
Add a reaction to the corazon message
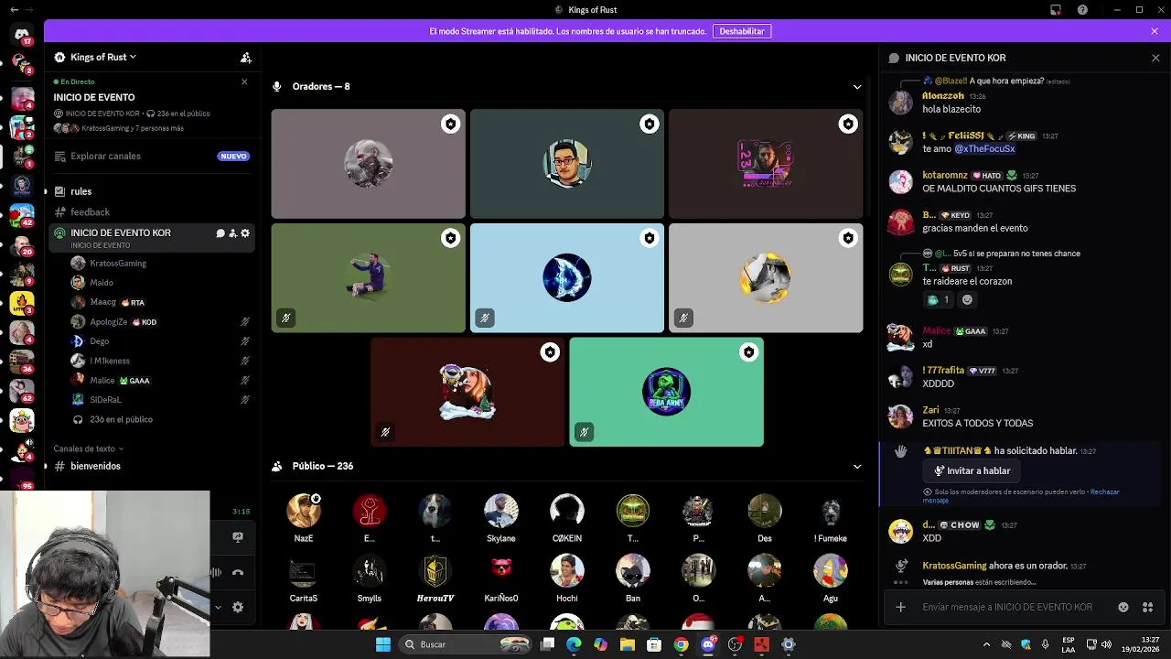coord(967,299)
